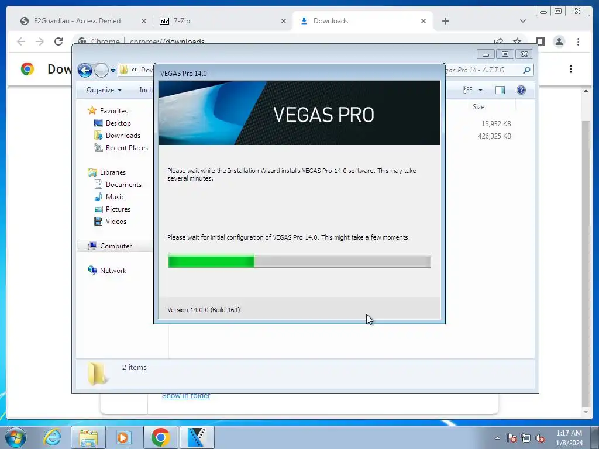Screen dimensions: 599x449
Task: Click the Chrome share page icon
Action: (498, 41)
